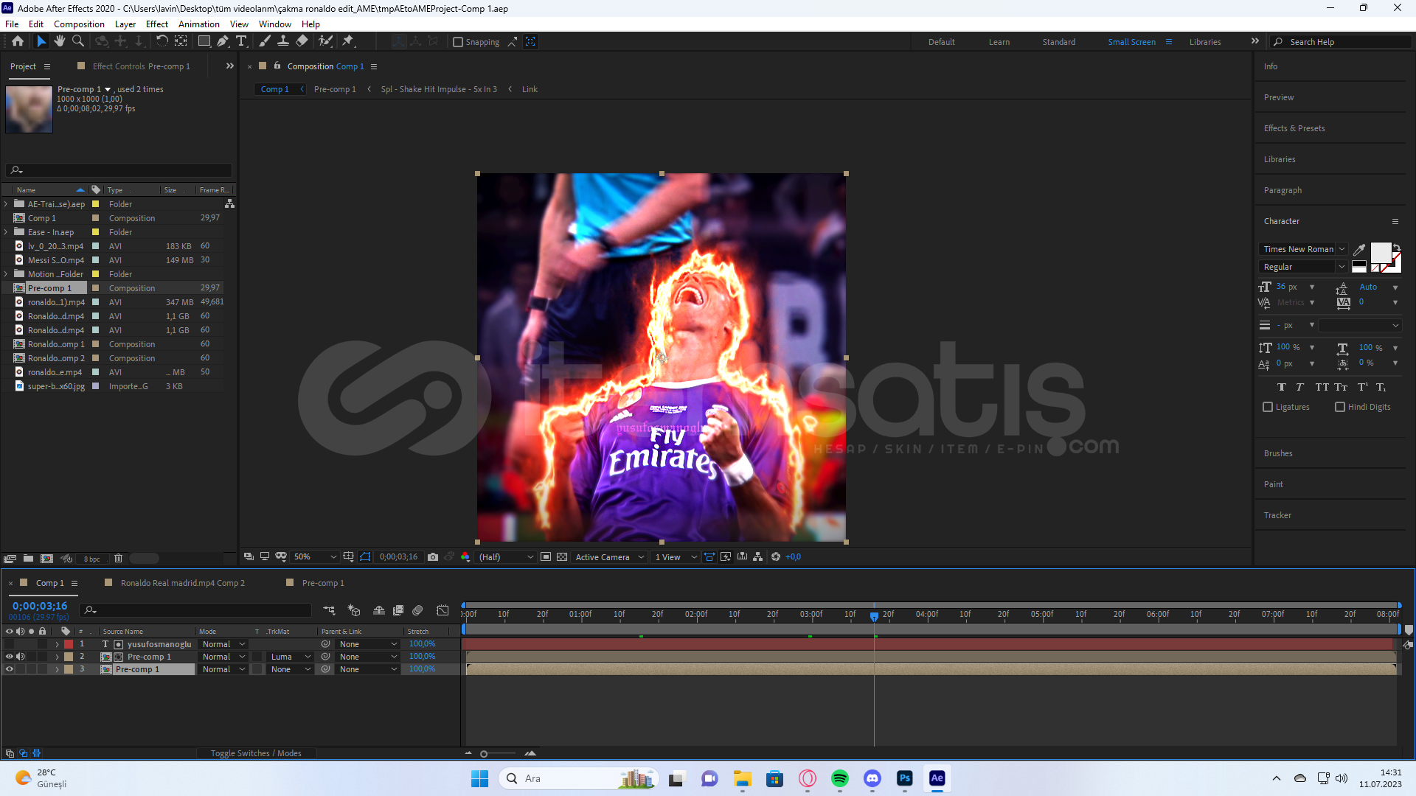This screenshot has height=796, width=1416.
Task: Open the Tracker panel
Action: click(1277, 515)
